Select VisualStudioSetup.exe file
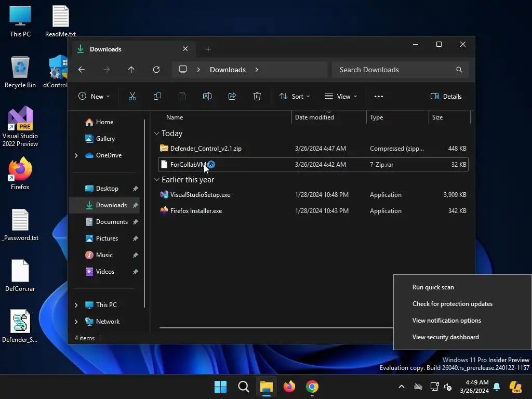 pyautogui.click(x=313, y=195)
